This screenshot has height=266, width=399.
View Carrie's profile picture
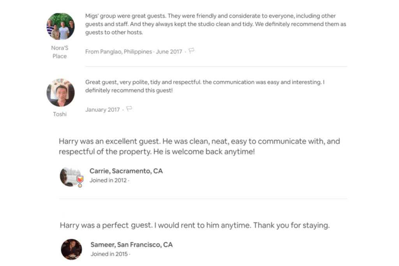(x=69, y=177)
